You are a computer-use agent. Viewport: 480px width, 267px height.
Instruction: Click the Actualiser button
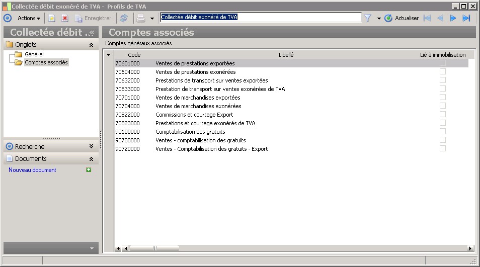click(402, 18)
